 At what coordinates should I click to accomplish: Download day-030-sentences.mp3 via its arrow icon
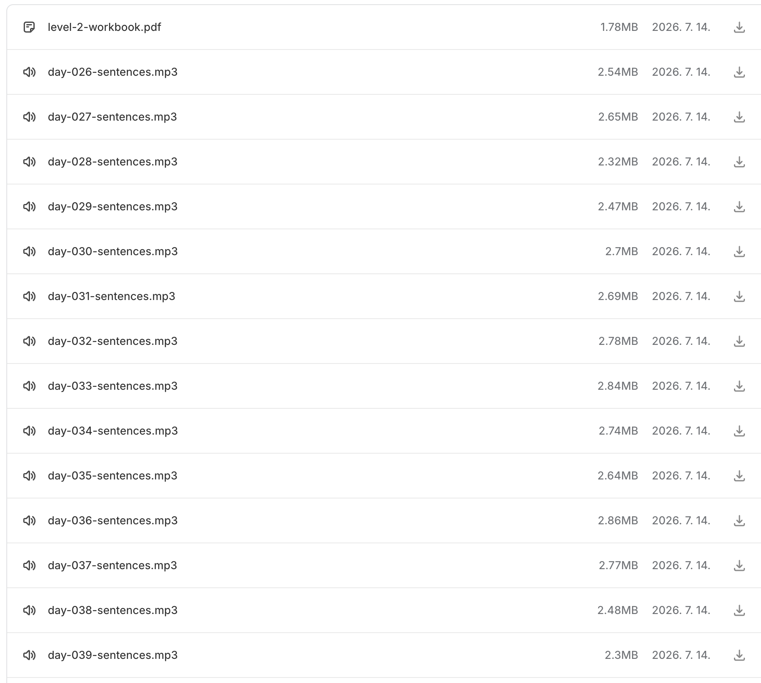pos(739,252)
